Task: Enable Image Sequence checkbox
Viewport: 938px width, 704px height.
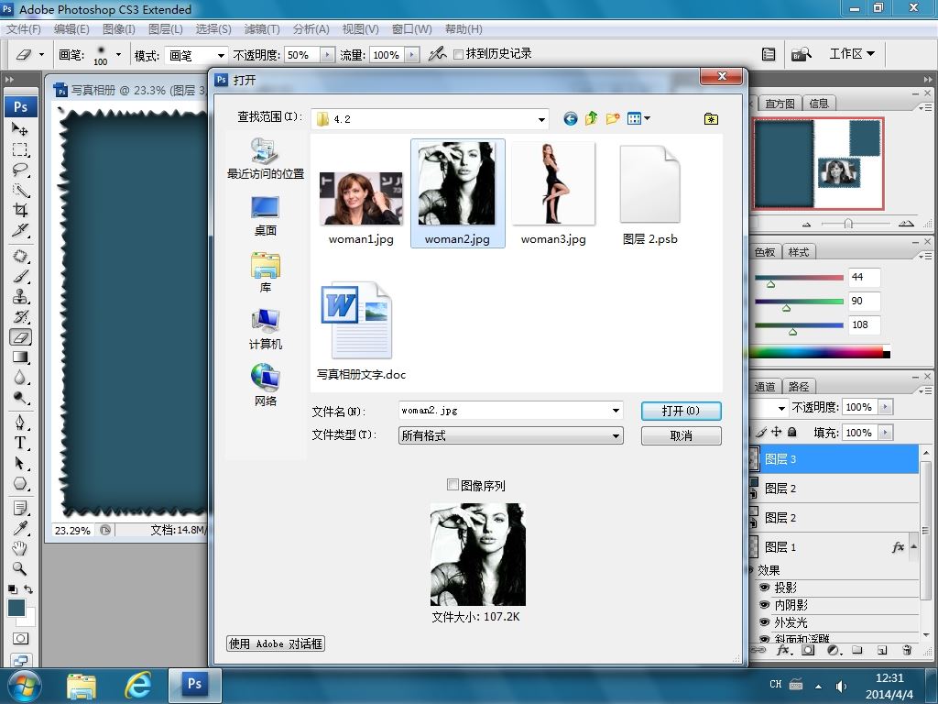Action: tap(453, 485)
